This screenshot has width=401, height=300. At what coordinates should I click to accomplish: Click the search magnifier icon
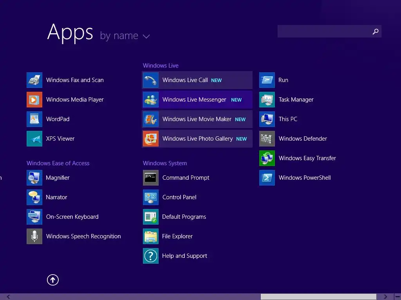[x=375, y=31]
